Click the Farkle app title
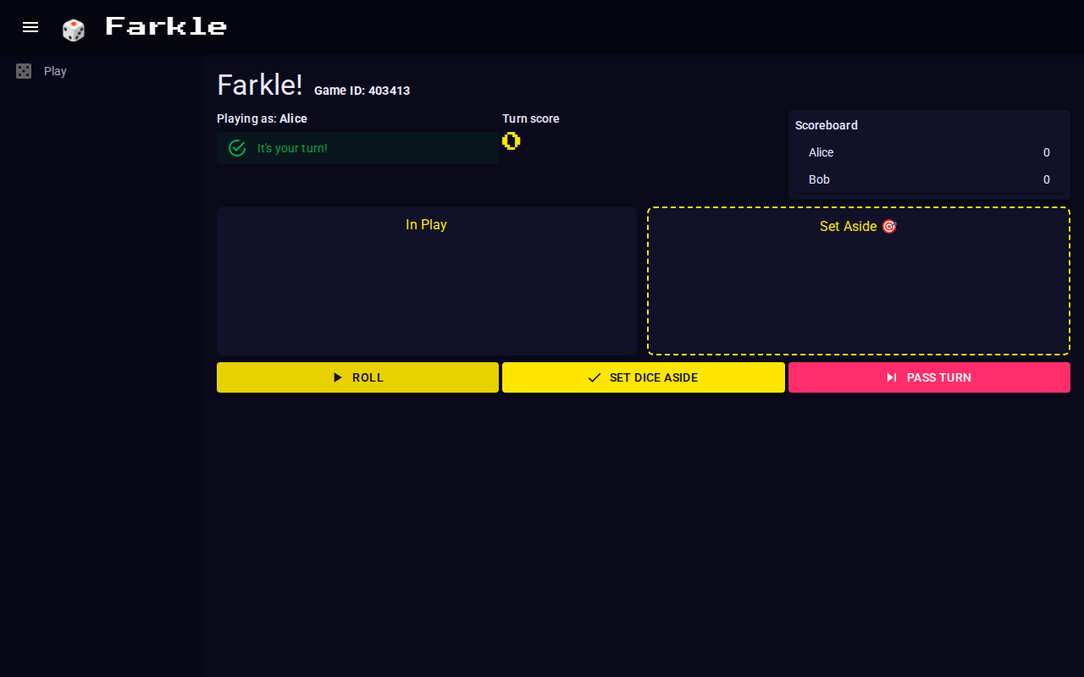Viewport: 1084px width, 677px height. click(166, 26)
